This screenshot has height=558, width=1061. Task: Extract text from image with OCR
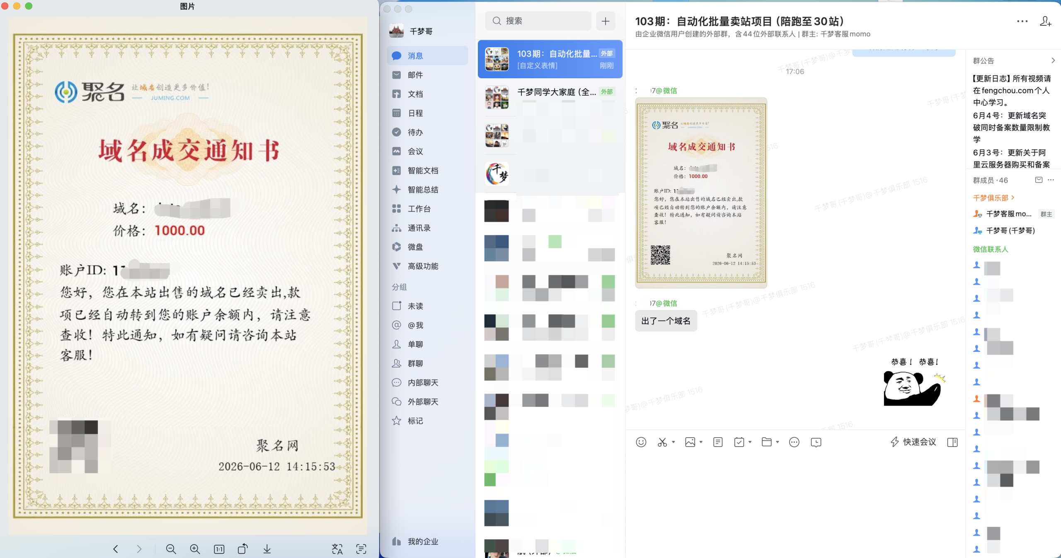point(361,549)
